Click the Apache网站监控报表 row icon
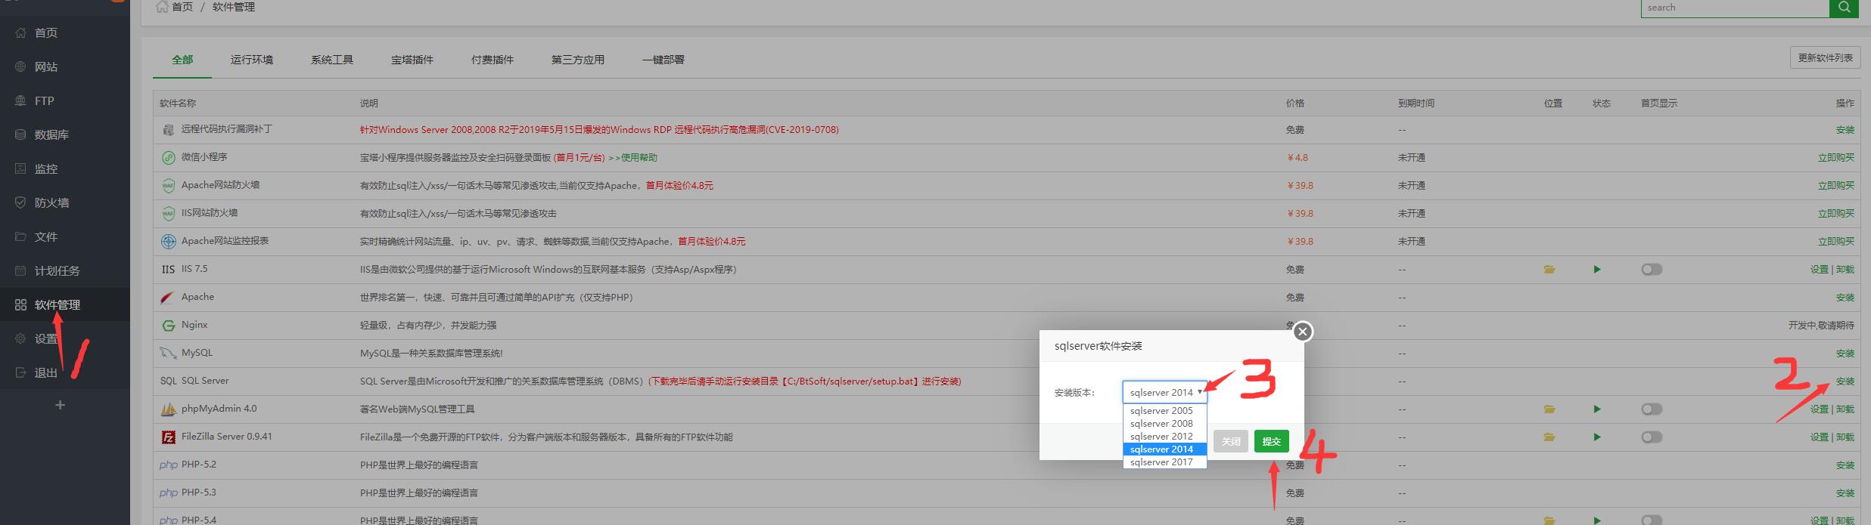 [x=168, y=242]
